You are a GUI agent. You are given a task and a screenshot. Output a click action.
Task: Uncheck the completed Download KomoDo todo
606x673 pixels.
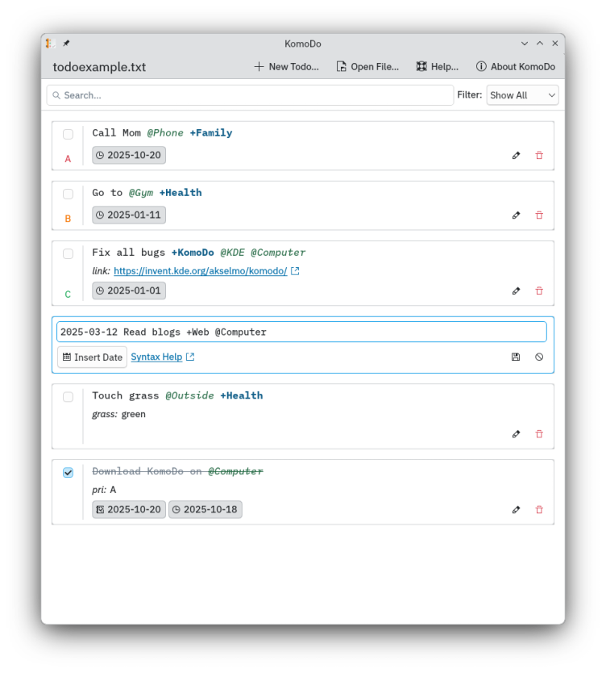click(x=68, y=472)
